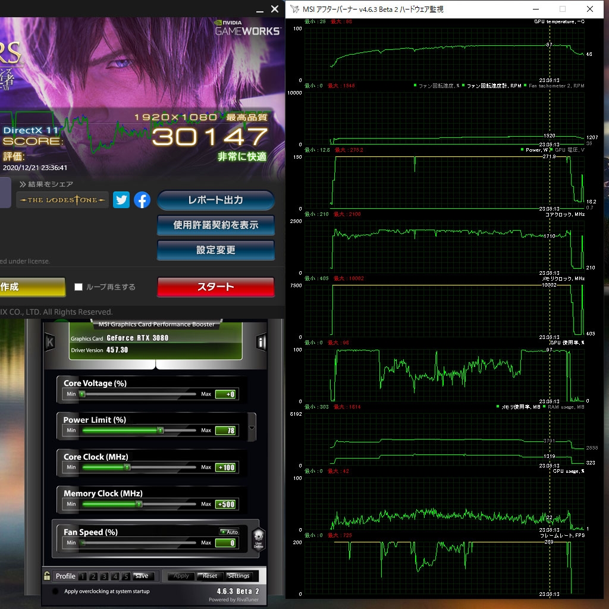Toggle Auto fan speed button
This screenshot has width=609, height=609.
point(229,532)
